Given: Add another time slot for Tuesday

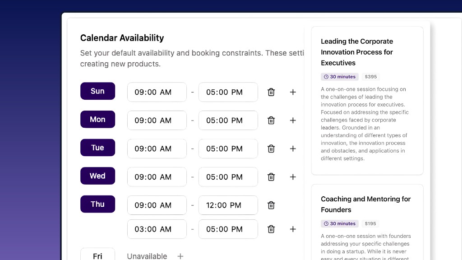Looking at the screenshot, I should coord(292,149).
